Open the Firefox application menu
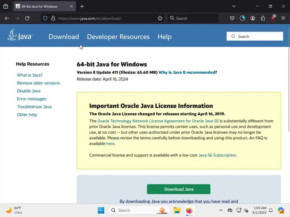290x217 pixels. click(x=283, y=18)
